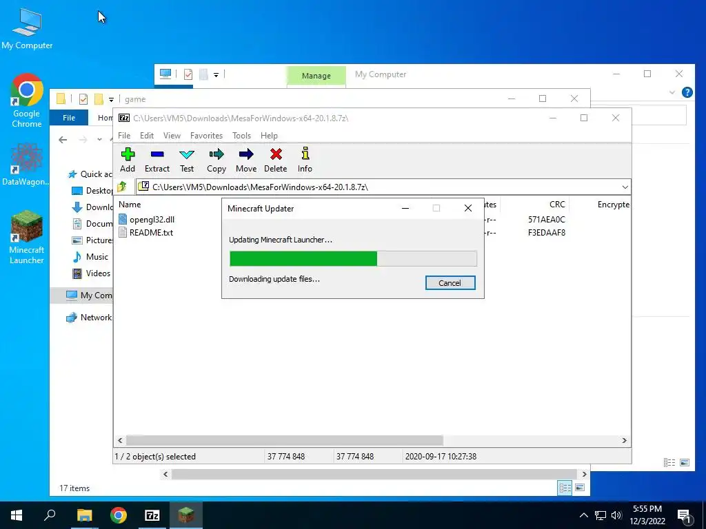
Task: Select the Manage tab in My Computer
Action: coord(316,76)
